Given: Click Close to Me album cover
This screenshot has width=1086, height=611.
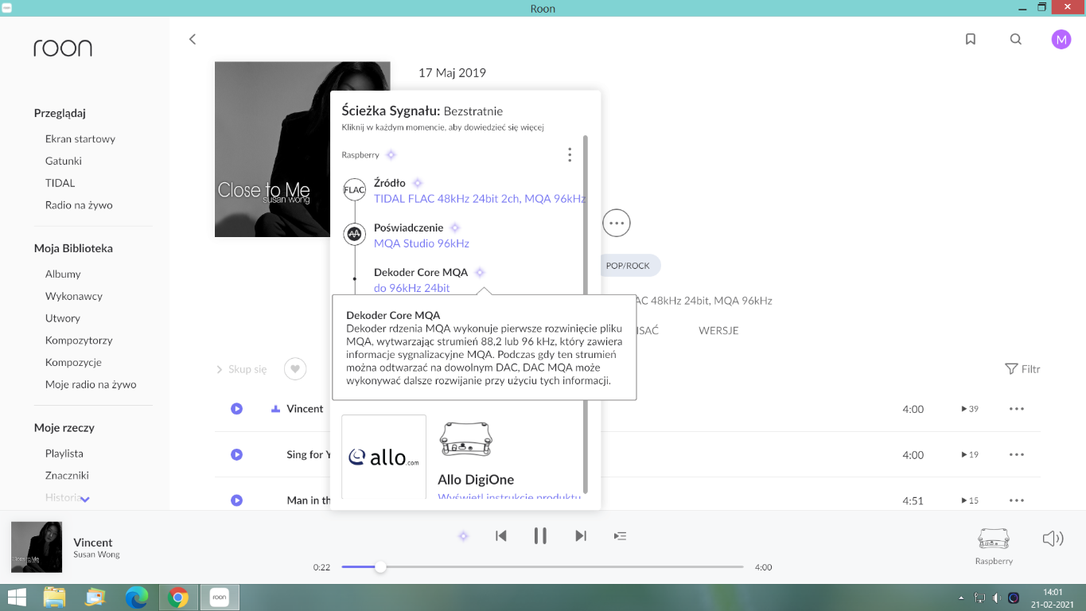Looking at the screenshot, I should 272,150.
